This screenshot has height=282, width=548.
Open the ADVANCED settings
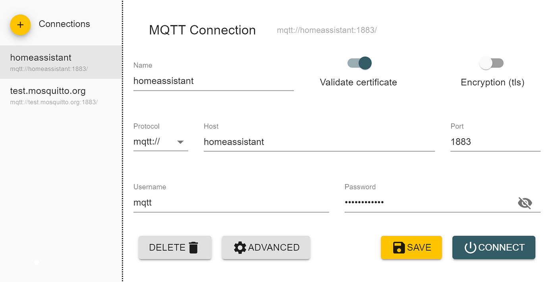click(266, 247)
